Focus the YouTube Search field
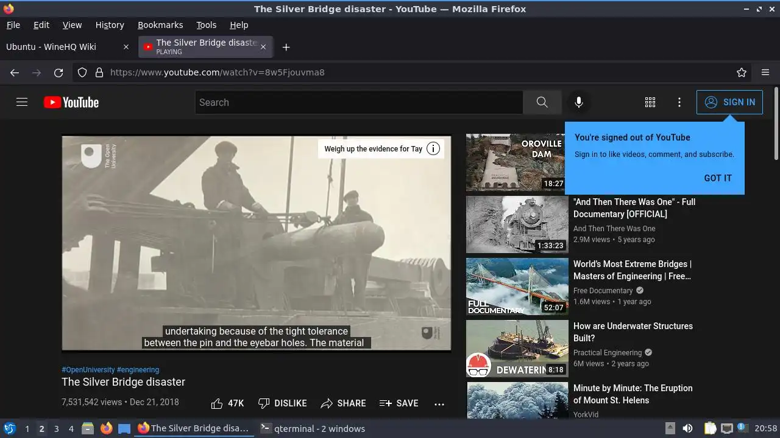 pyautogui.click(x=359, y=102)
